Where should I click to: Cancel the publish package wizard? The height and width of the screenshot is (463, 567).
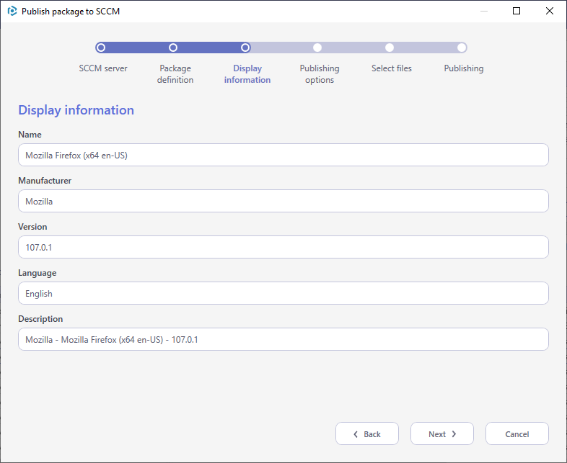517,433
